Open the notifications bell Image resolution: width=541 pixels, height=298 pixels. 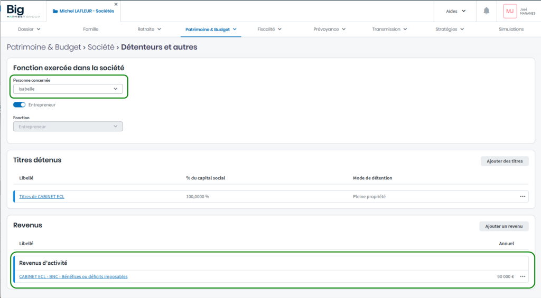[x=486, y=11]
